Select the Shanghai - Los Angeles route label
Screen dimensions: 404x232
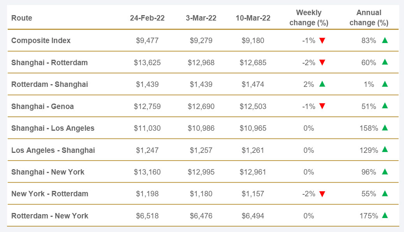[53, 128]
